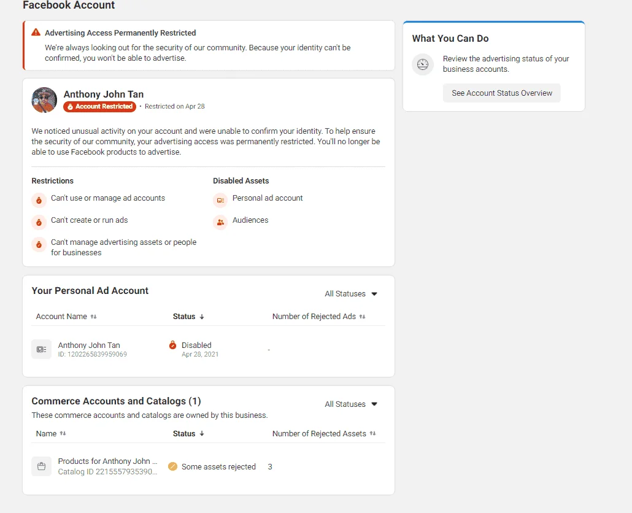
Task: Sort personal ad accounts by Account Name
Action: click(x=66, y=317)
